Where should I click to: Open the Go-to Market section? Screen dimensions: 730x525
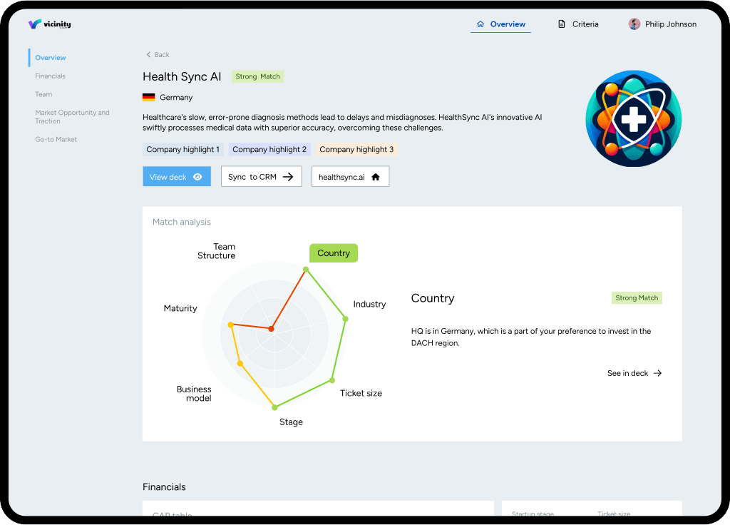(x=56, y=140)
